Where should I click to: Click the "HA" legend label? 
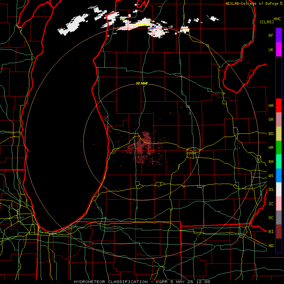pyautogui.click(x=271, y=105)
